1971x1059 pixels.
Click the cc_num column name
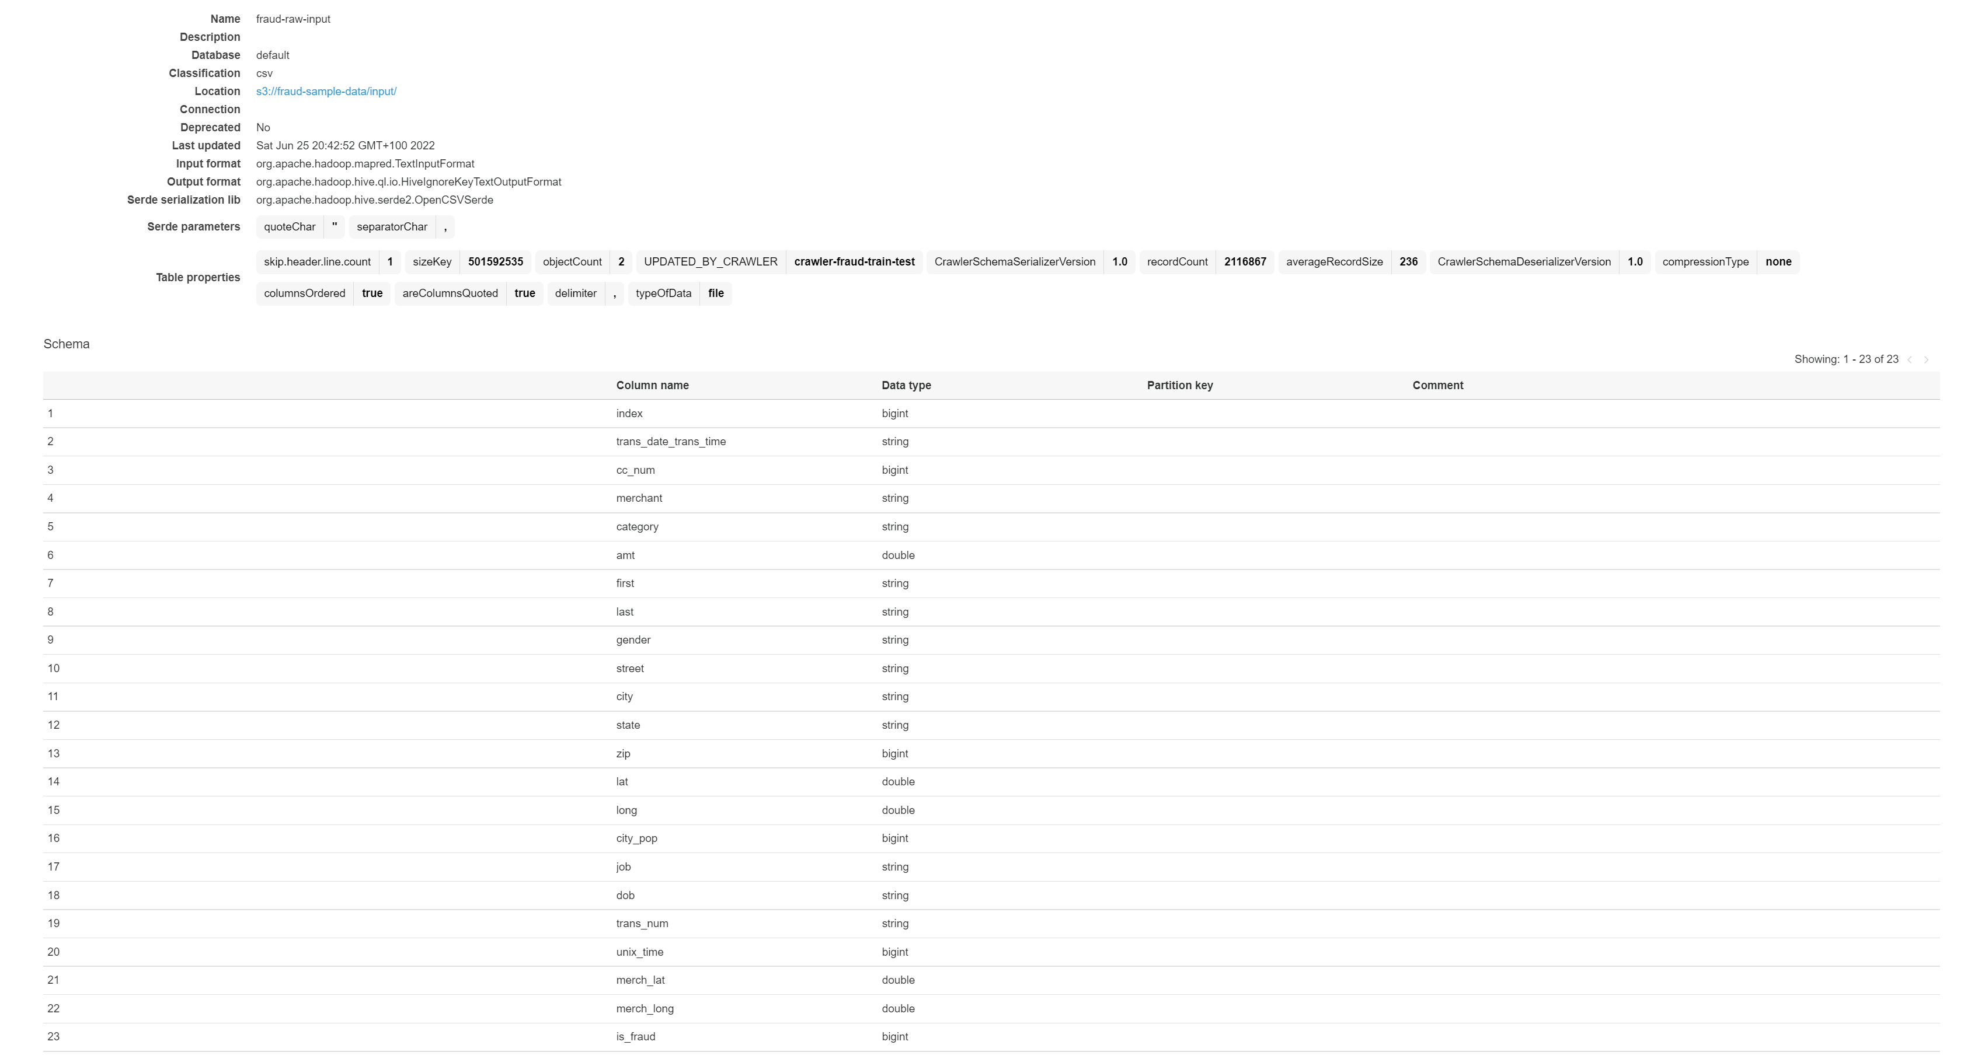point(635,470)
